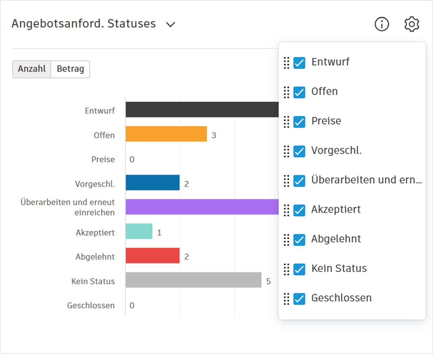Open the widget settings gear

(411, 24)
